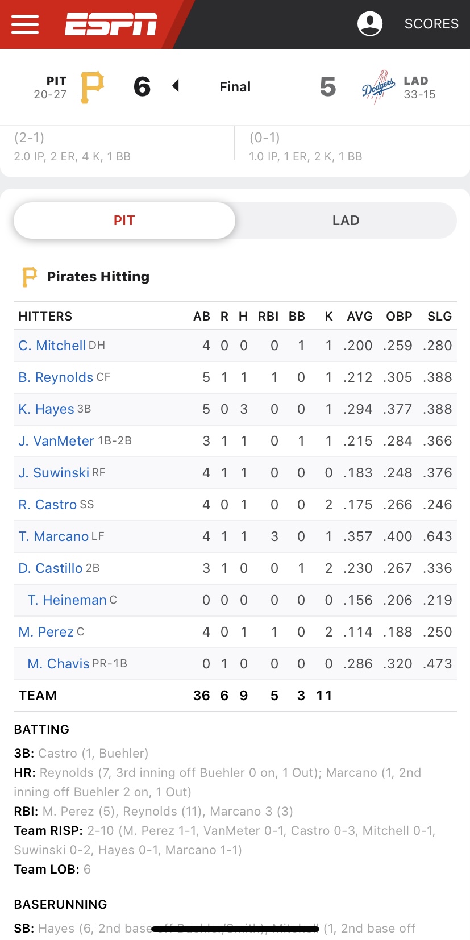Open the SCORES menu
This screenshot has width=470, height=940.
(431, 24)
